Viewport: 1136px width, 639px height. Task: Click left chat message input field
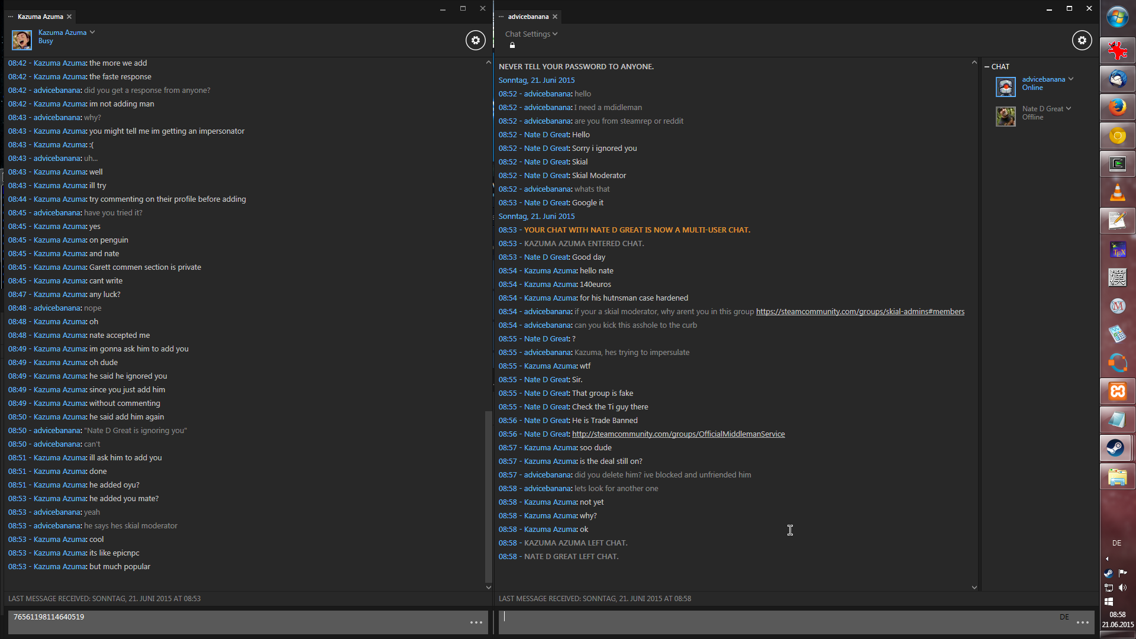click(237, 622)
